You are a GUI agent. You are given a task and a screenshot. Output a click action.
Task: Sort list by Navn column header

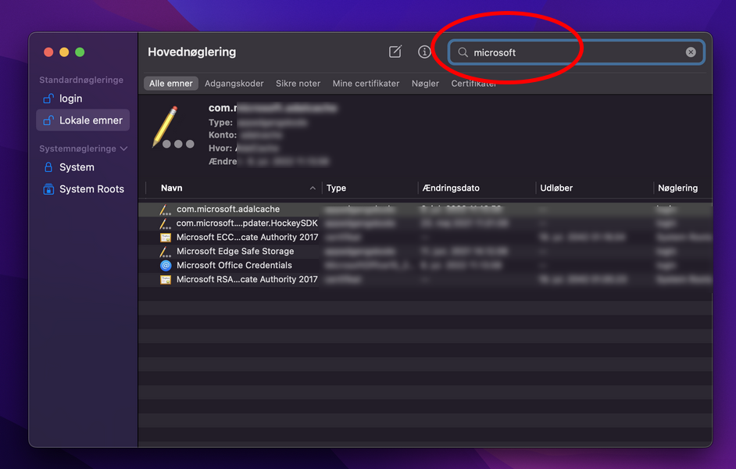234,188
